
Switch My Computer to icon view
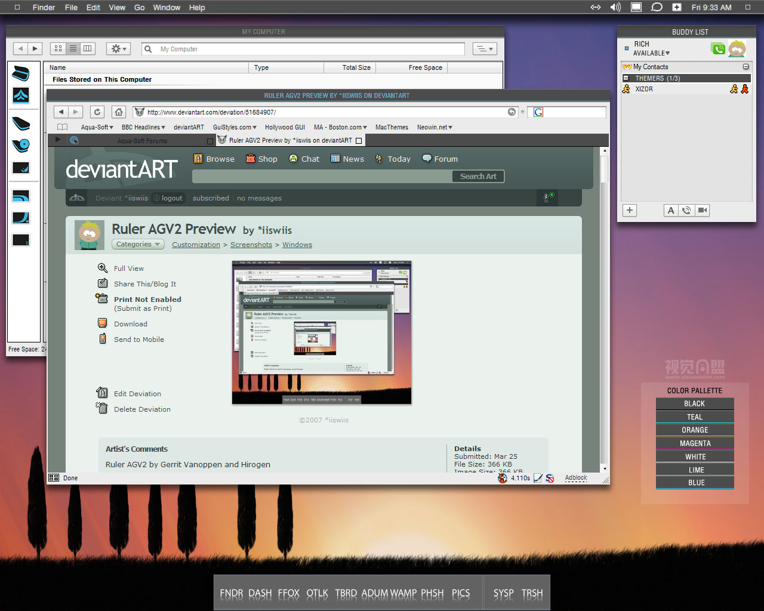58,48
